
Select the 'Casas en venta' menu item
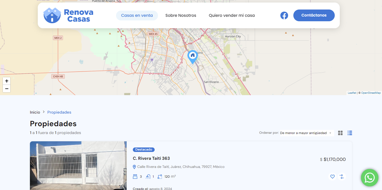(137, 15)
